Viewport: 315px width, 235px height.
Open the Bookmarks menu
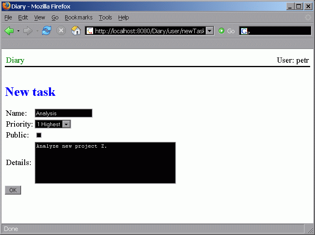[79, 17]
